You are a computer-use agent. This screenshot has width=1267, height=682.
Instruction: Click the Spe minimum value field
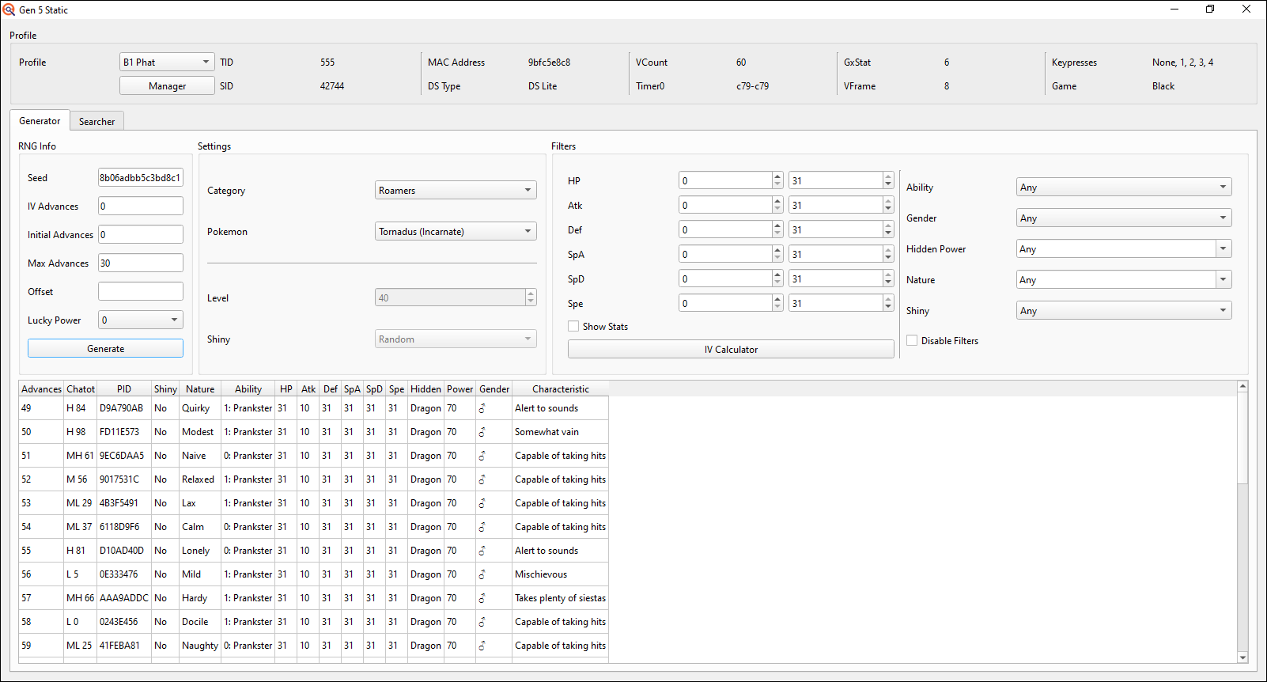click(x=725, y=303)
